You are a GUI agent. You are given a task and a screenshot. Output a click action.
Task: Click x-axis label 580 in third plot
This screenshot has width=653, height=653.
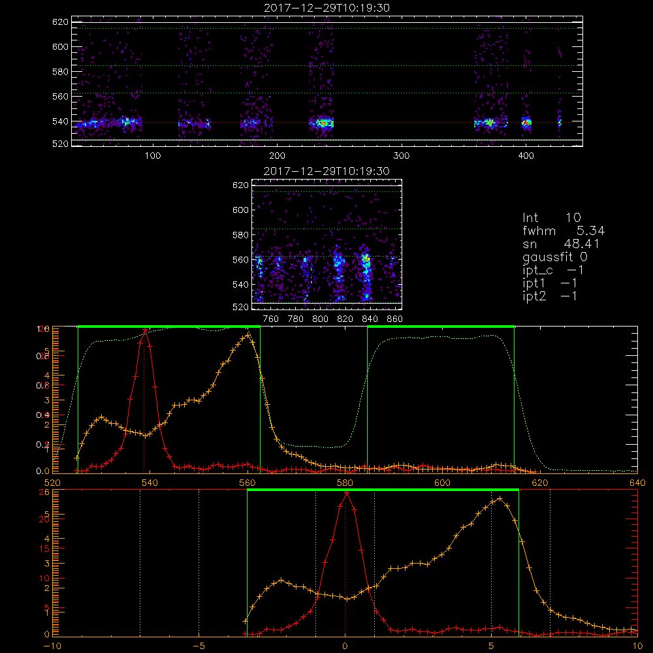[345, 483]
